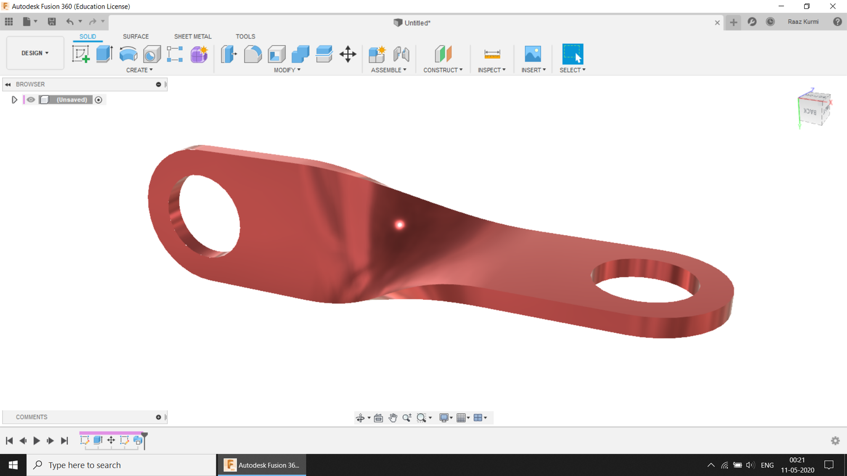The image size is (847, 476).
Task: Minimize the BROWSER panel
Action: (158, 85)
